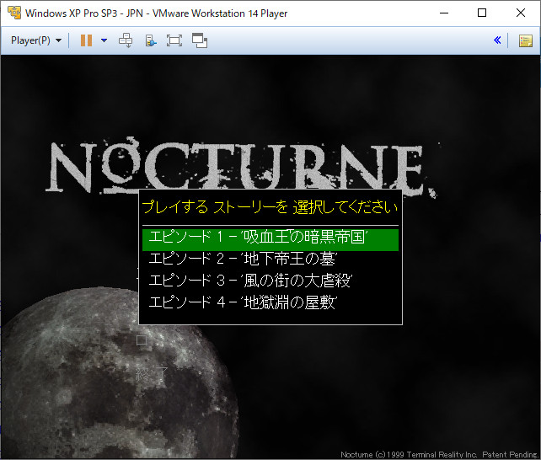Click the NOCTURNE title logo
541x460 pixels.
(242, 167)
